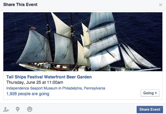Click the up-down arrows beside Going
Image resolution: width=166 pixels, height=114 pixels.
[x=156, y=93]
